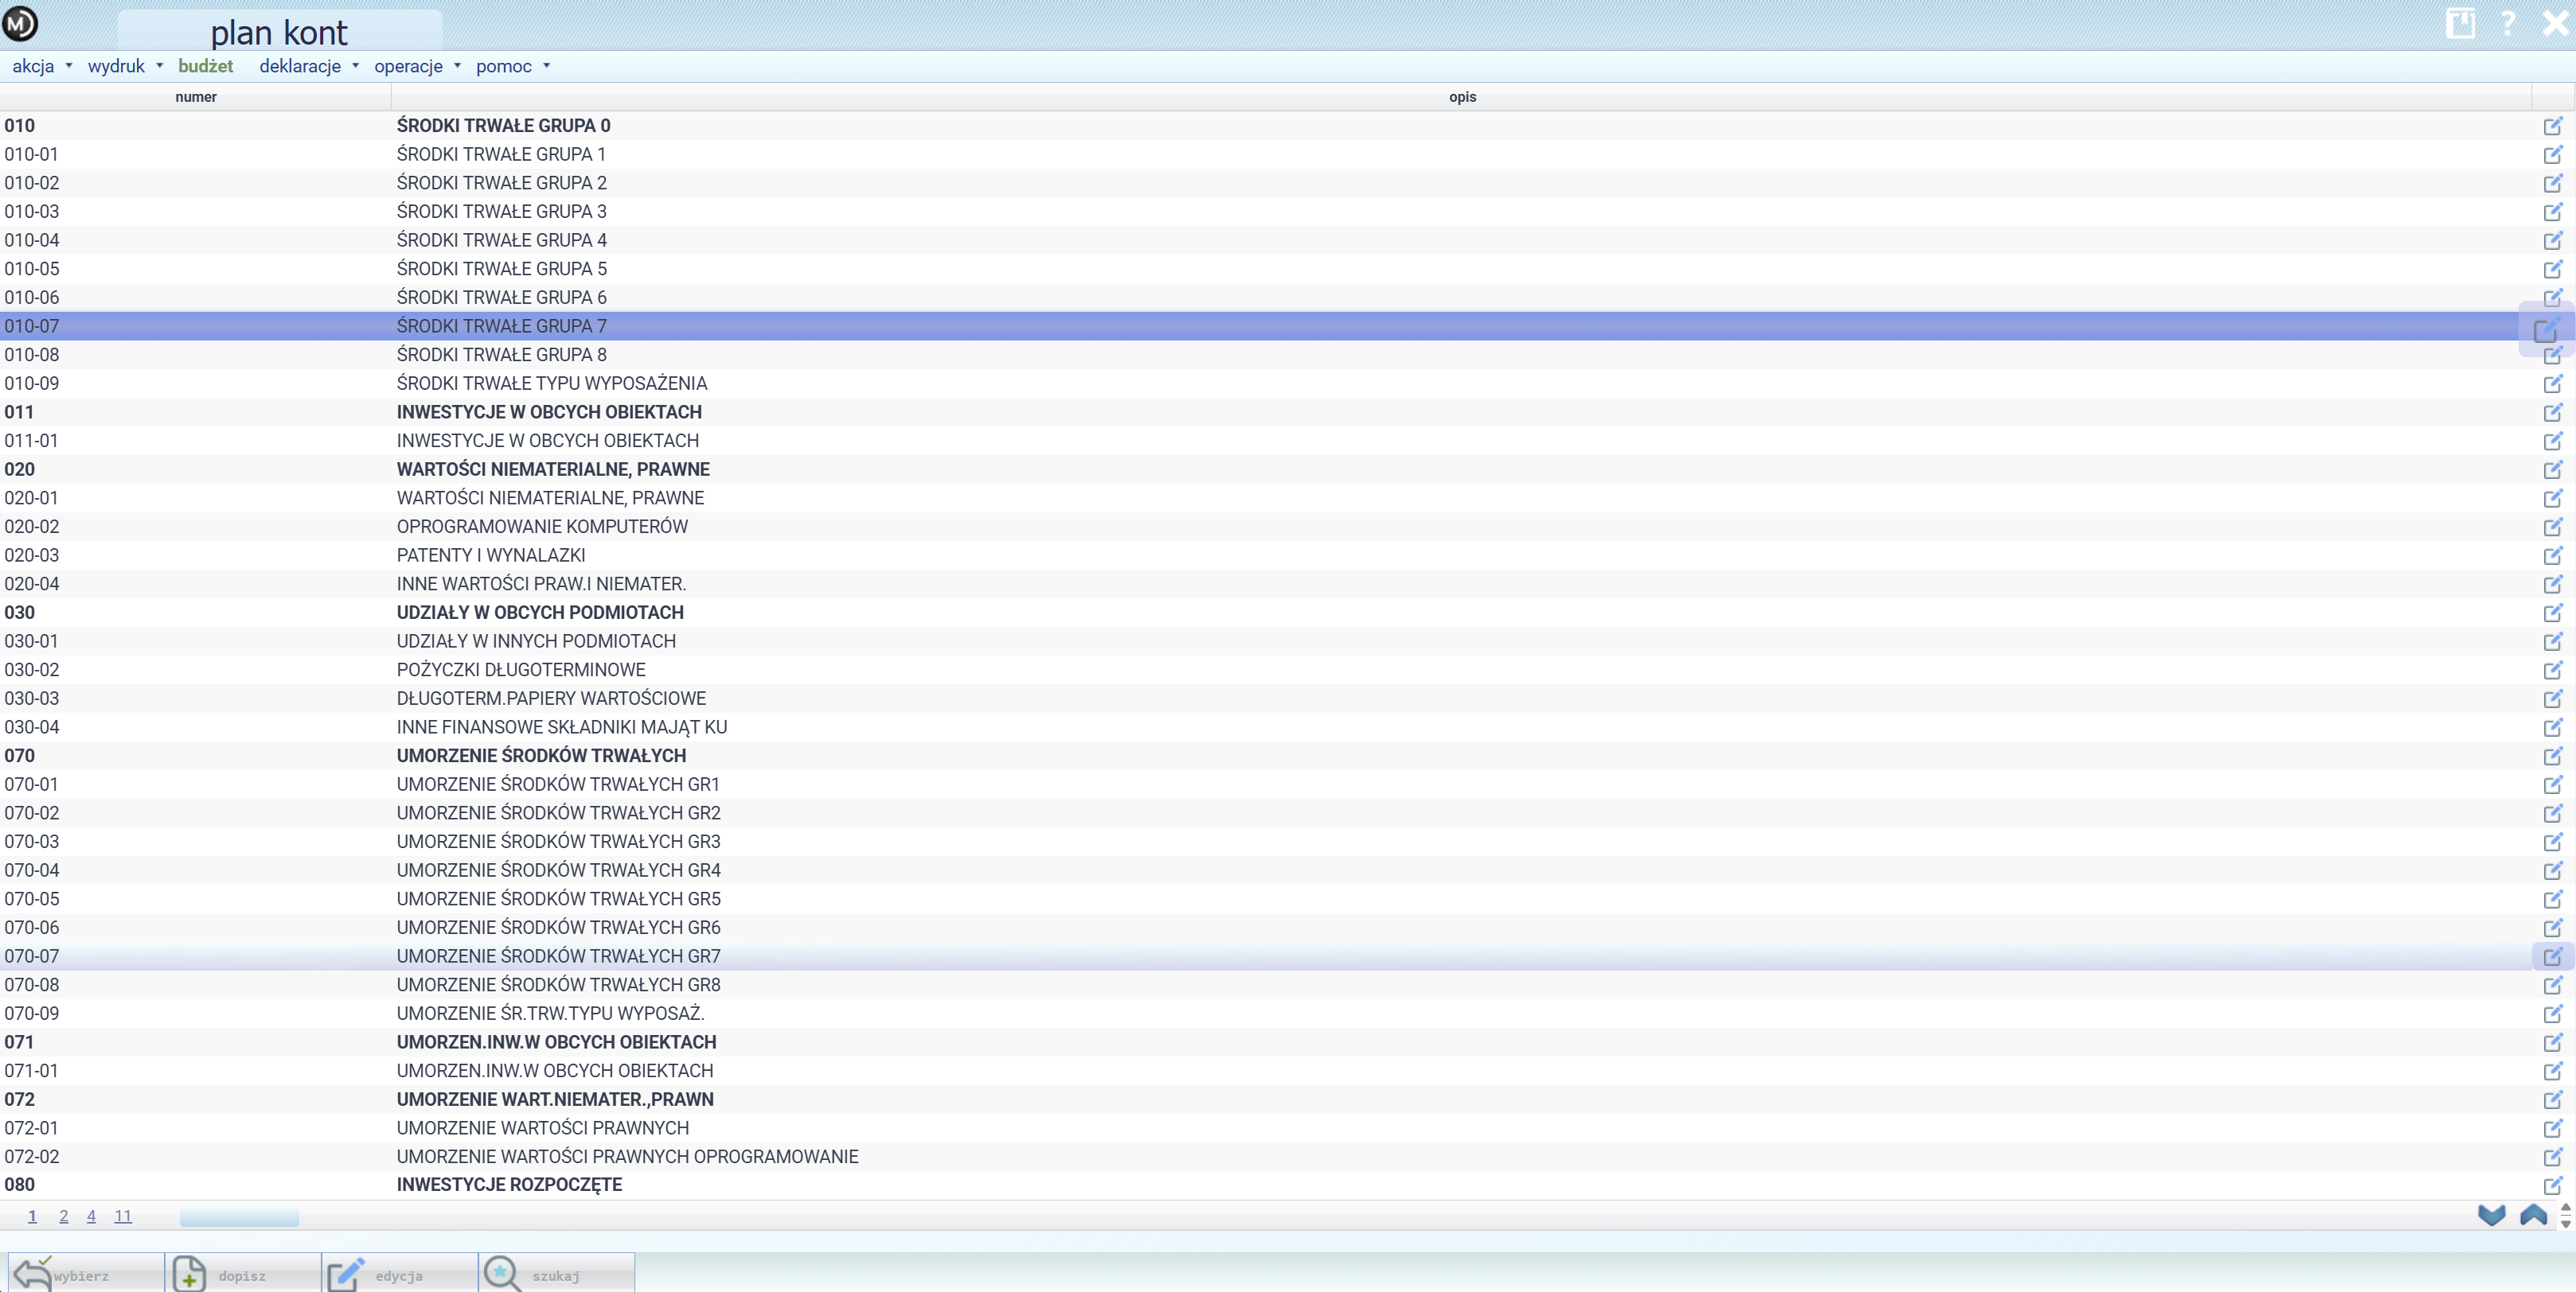Click the M application logo icon
Viewport: 2576px width, 1292px height.
[20, 23]
